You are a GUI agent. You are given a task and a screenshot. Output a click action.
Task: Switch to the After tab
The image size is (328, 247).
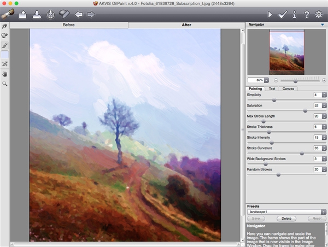186,25
